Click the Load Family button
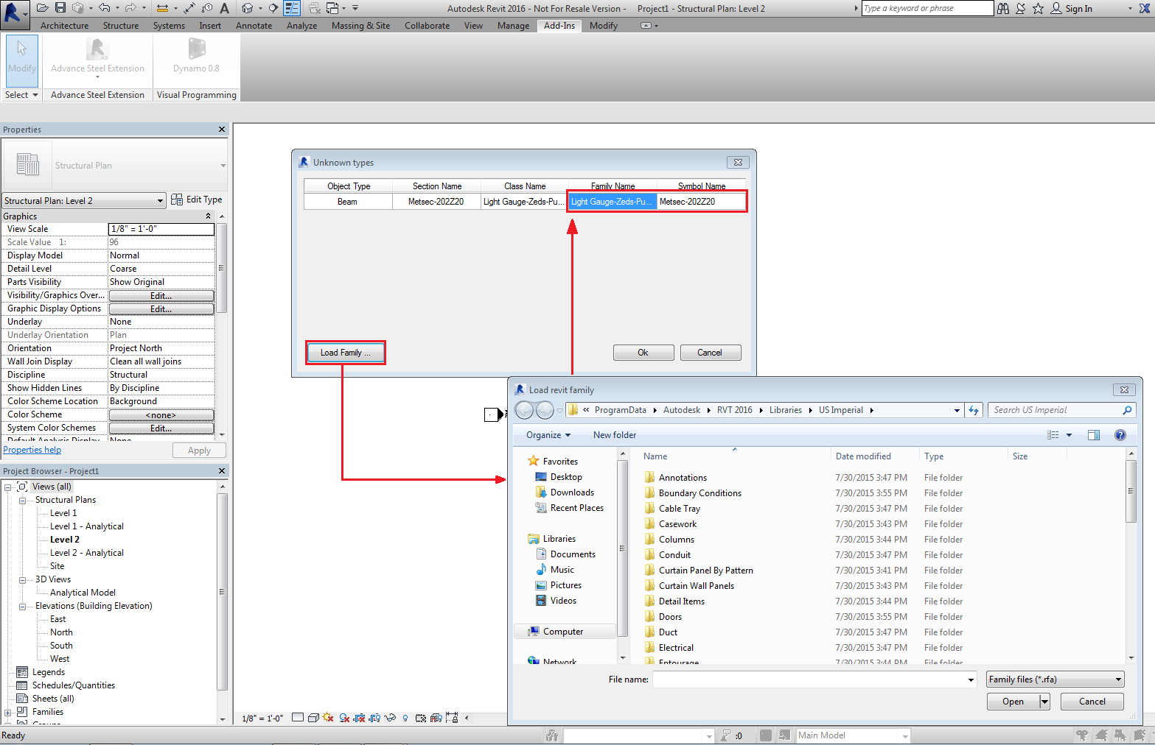Viewport: 1155px width, 745px height. pos(346,353)
